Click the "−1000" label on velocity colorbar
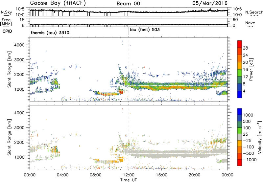The image size is (263, 182). [250, 160]
